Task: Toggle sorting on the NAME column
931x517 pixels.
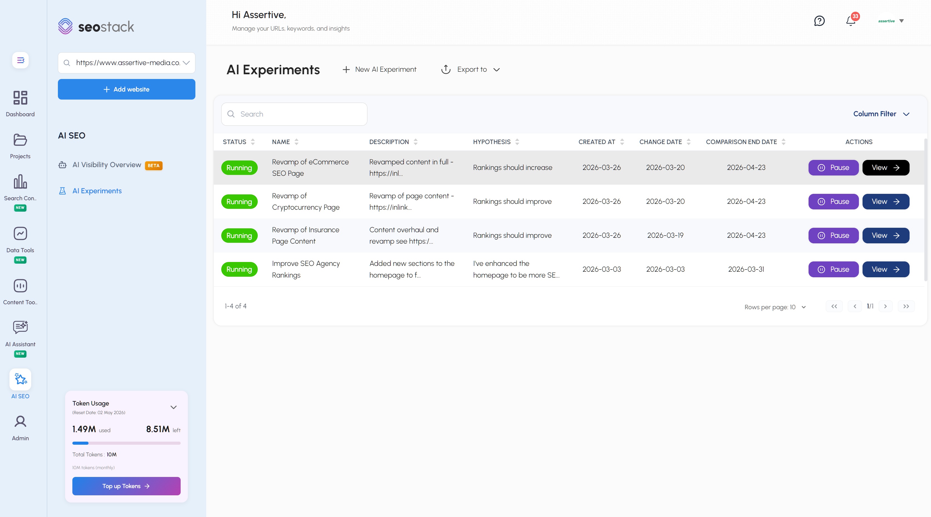Action: (x=296, y=142)
